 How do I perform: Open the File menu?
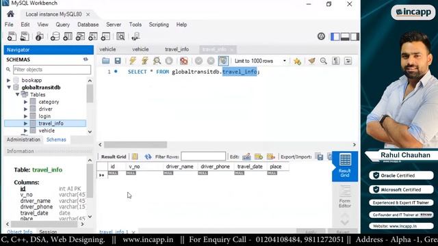click(x=9, y=25)
